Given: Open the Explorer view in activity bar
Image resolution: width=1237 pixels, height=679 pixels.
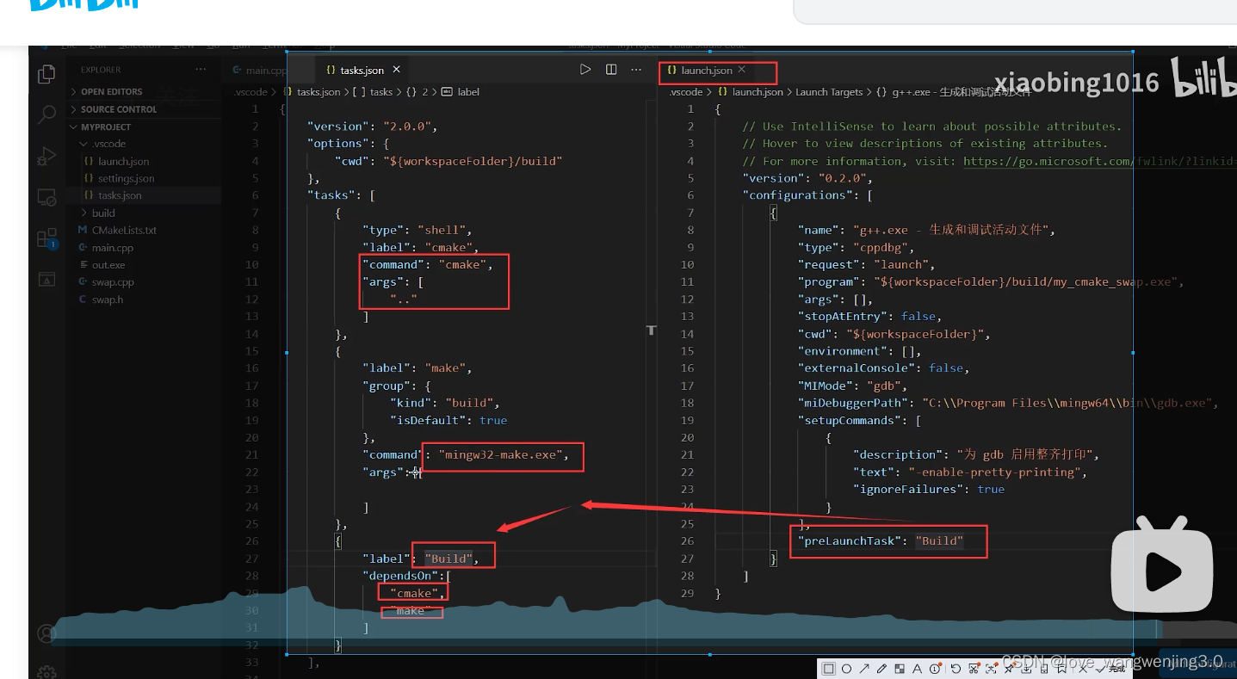Looking at the screenshot, I should coord(46,75).
